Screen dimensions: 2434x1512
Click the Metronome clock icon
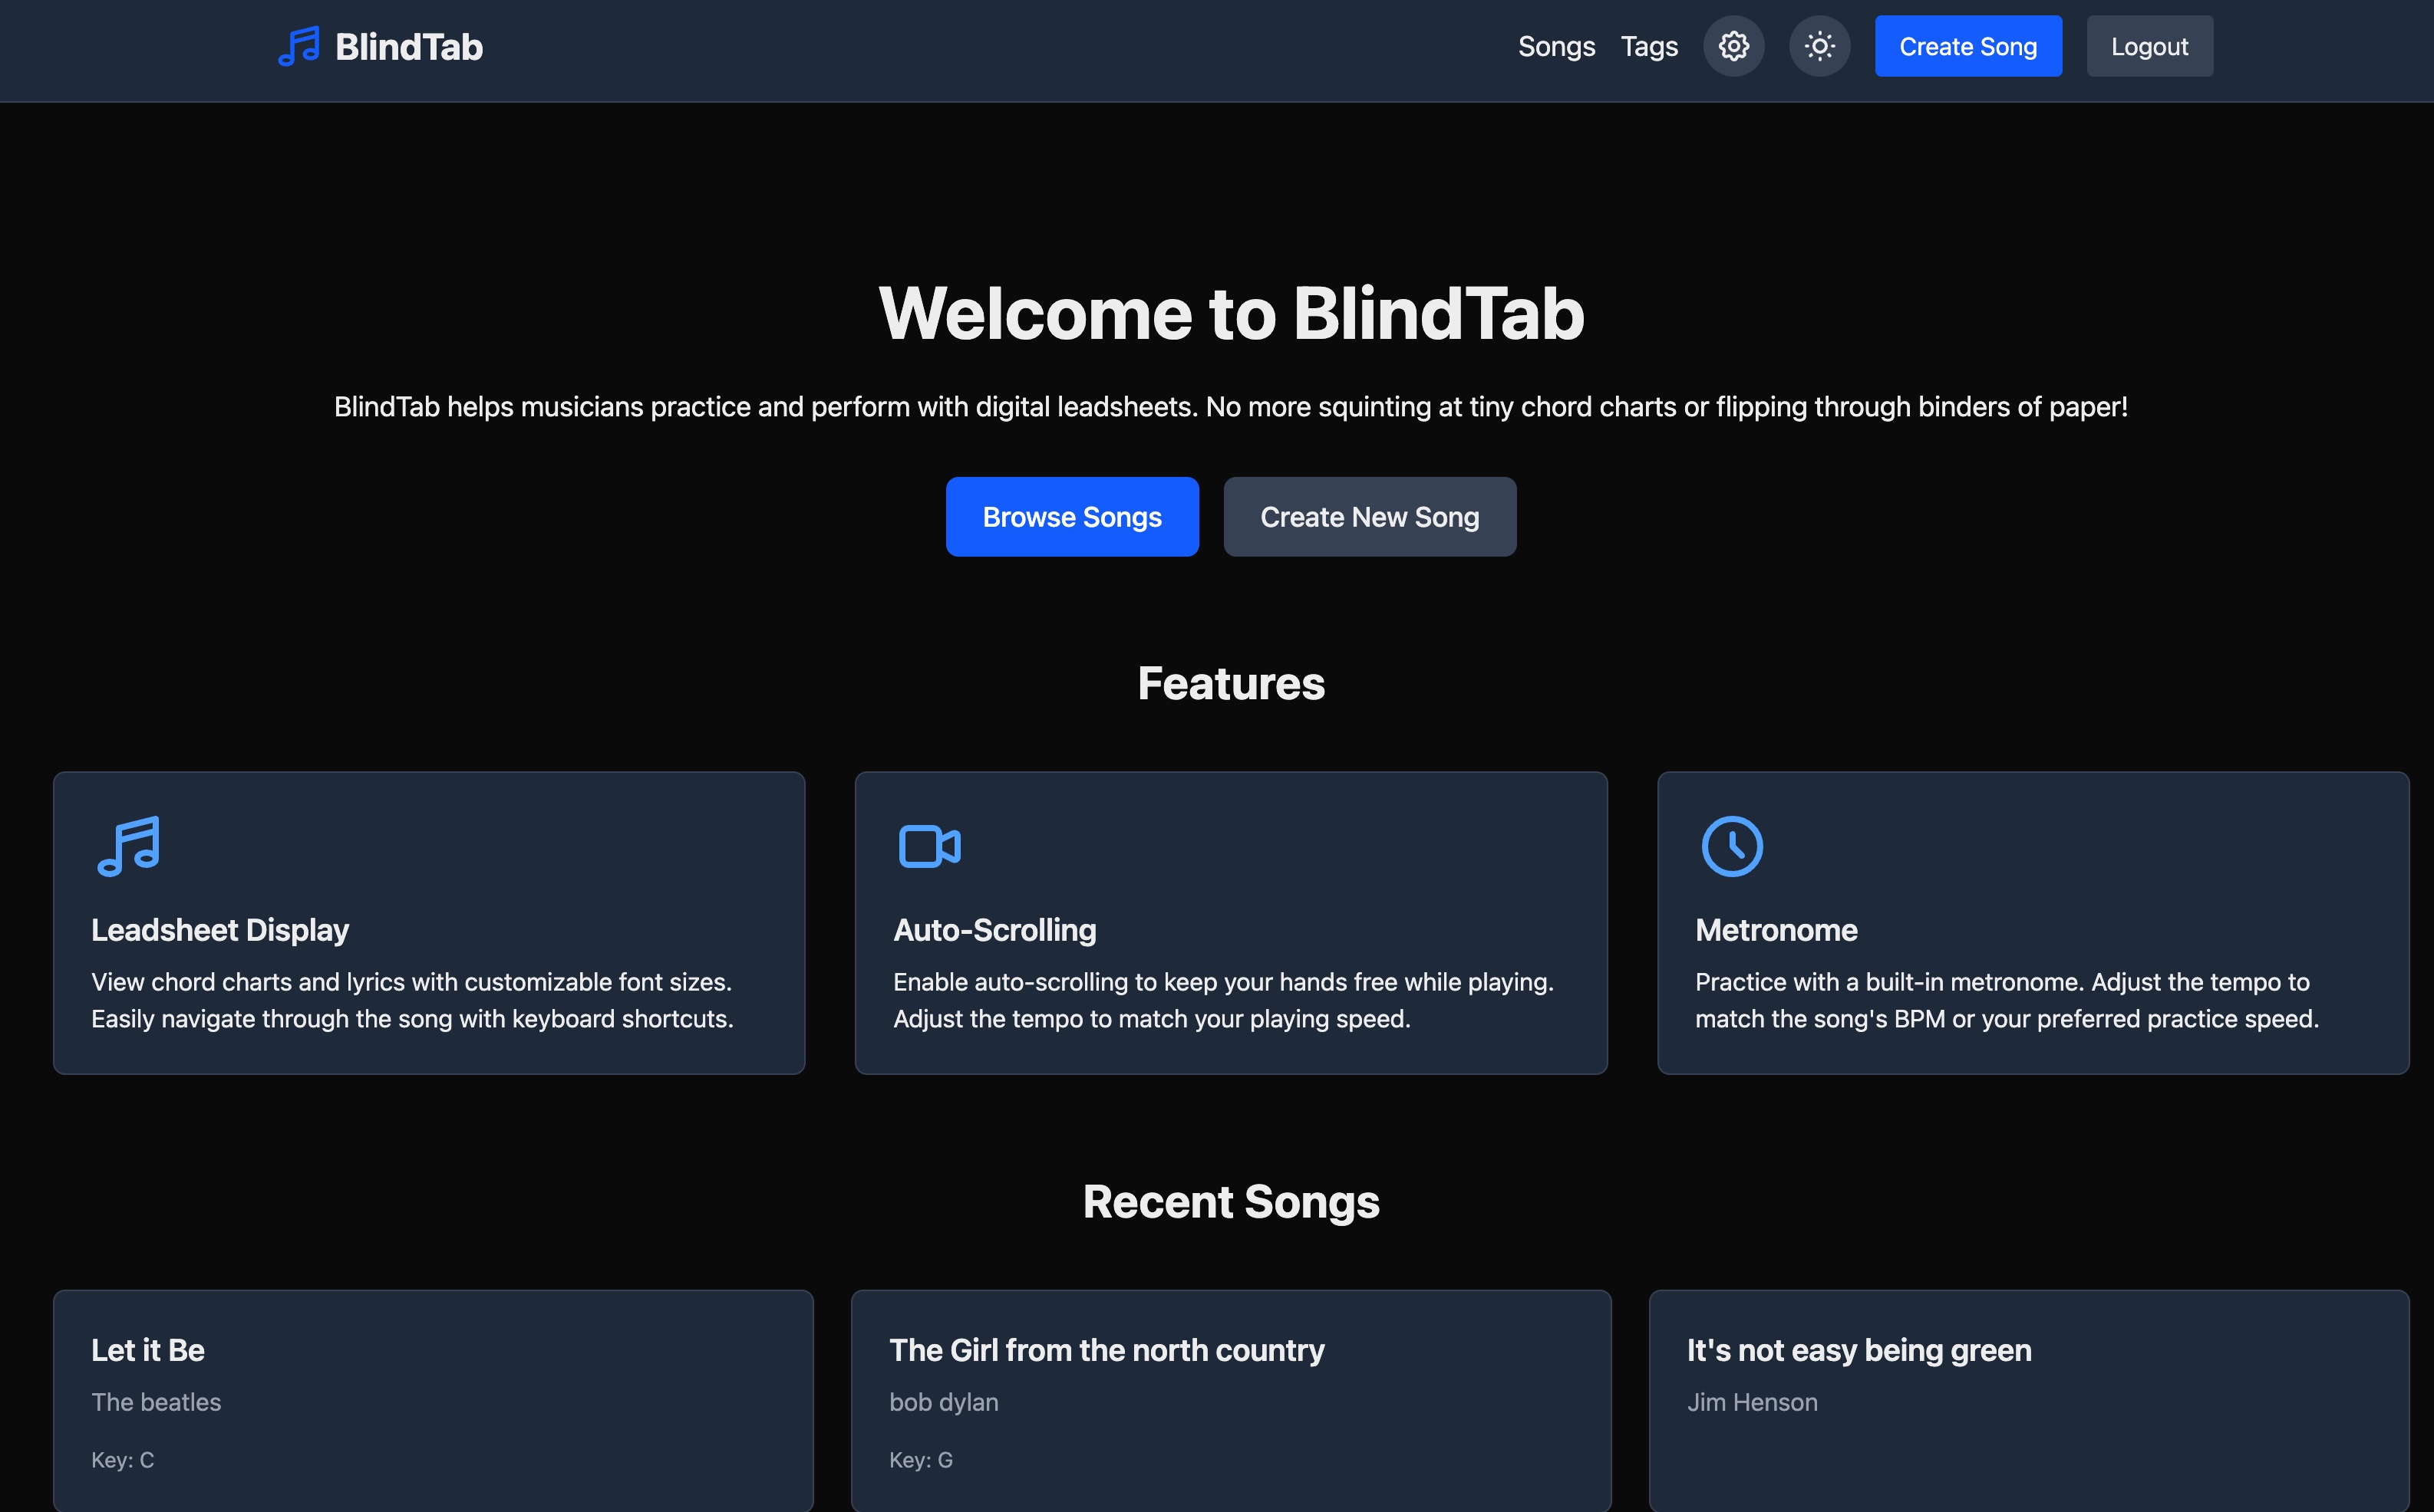point(1733,846)
